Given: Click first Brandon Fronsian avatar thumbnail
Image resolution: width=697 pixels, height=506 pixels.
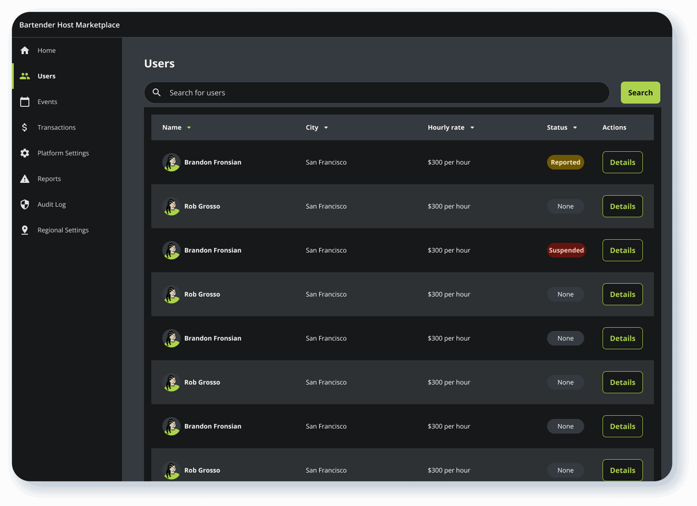Looking at the screenshot, I should pyautogui.click(x=171, y=162).
